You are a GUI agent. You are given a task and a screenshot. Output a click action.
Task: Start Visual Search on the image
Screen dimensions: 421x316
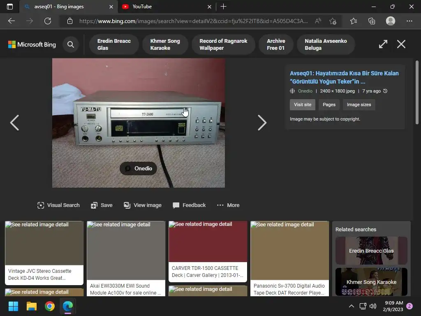58,205
